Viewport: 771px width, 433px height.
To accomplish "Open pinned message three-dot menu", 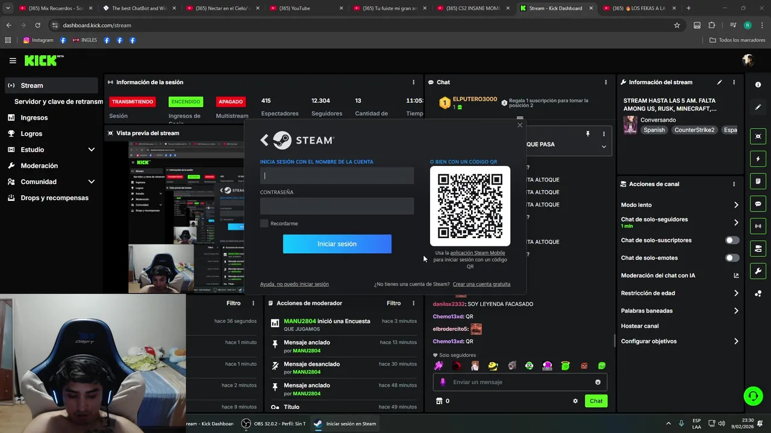I will pyautogui.click(x=604, y=134).
